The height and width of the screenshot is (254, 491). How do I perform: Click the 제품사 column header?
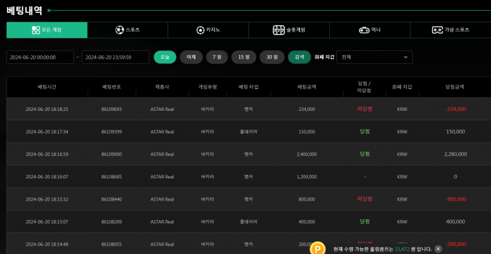[x=162, y=87]
